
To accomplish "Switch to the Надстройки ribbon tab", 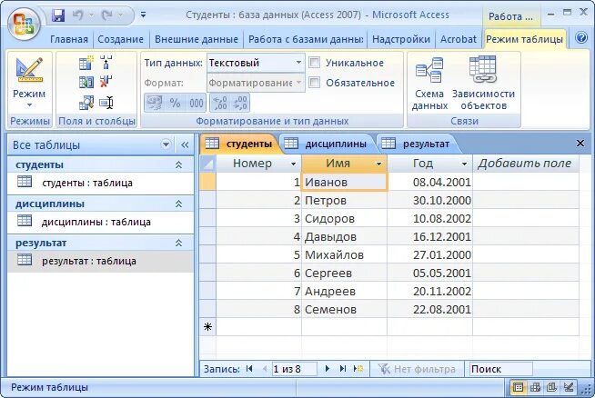I will pos(401,39).
